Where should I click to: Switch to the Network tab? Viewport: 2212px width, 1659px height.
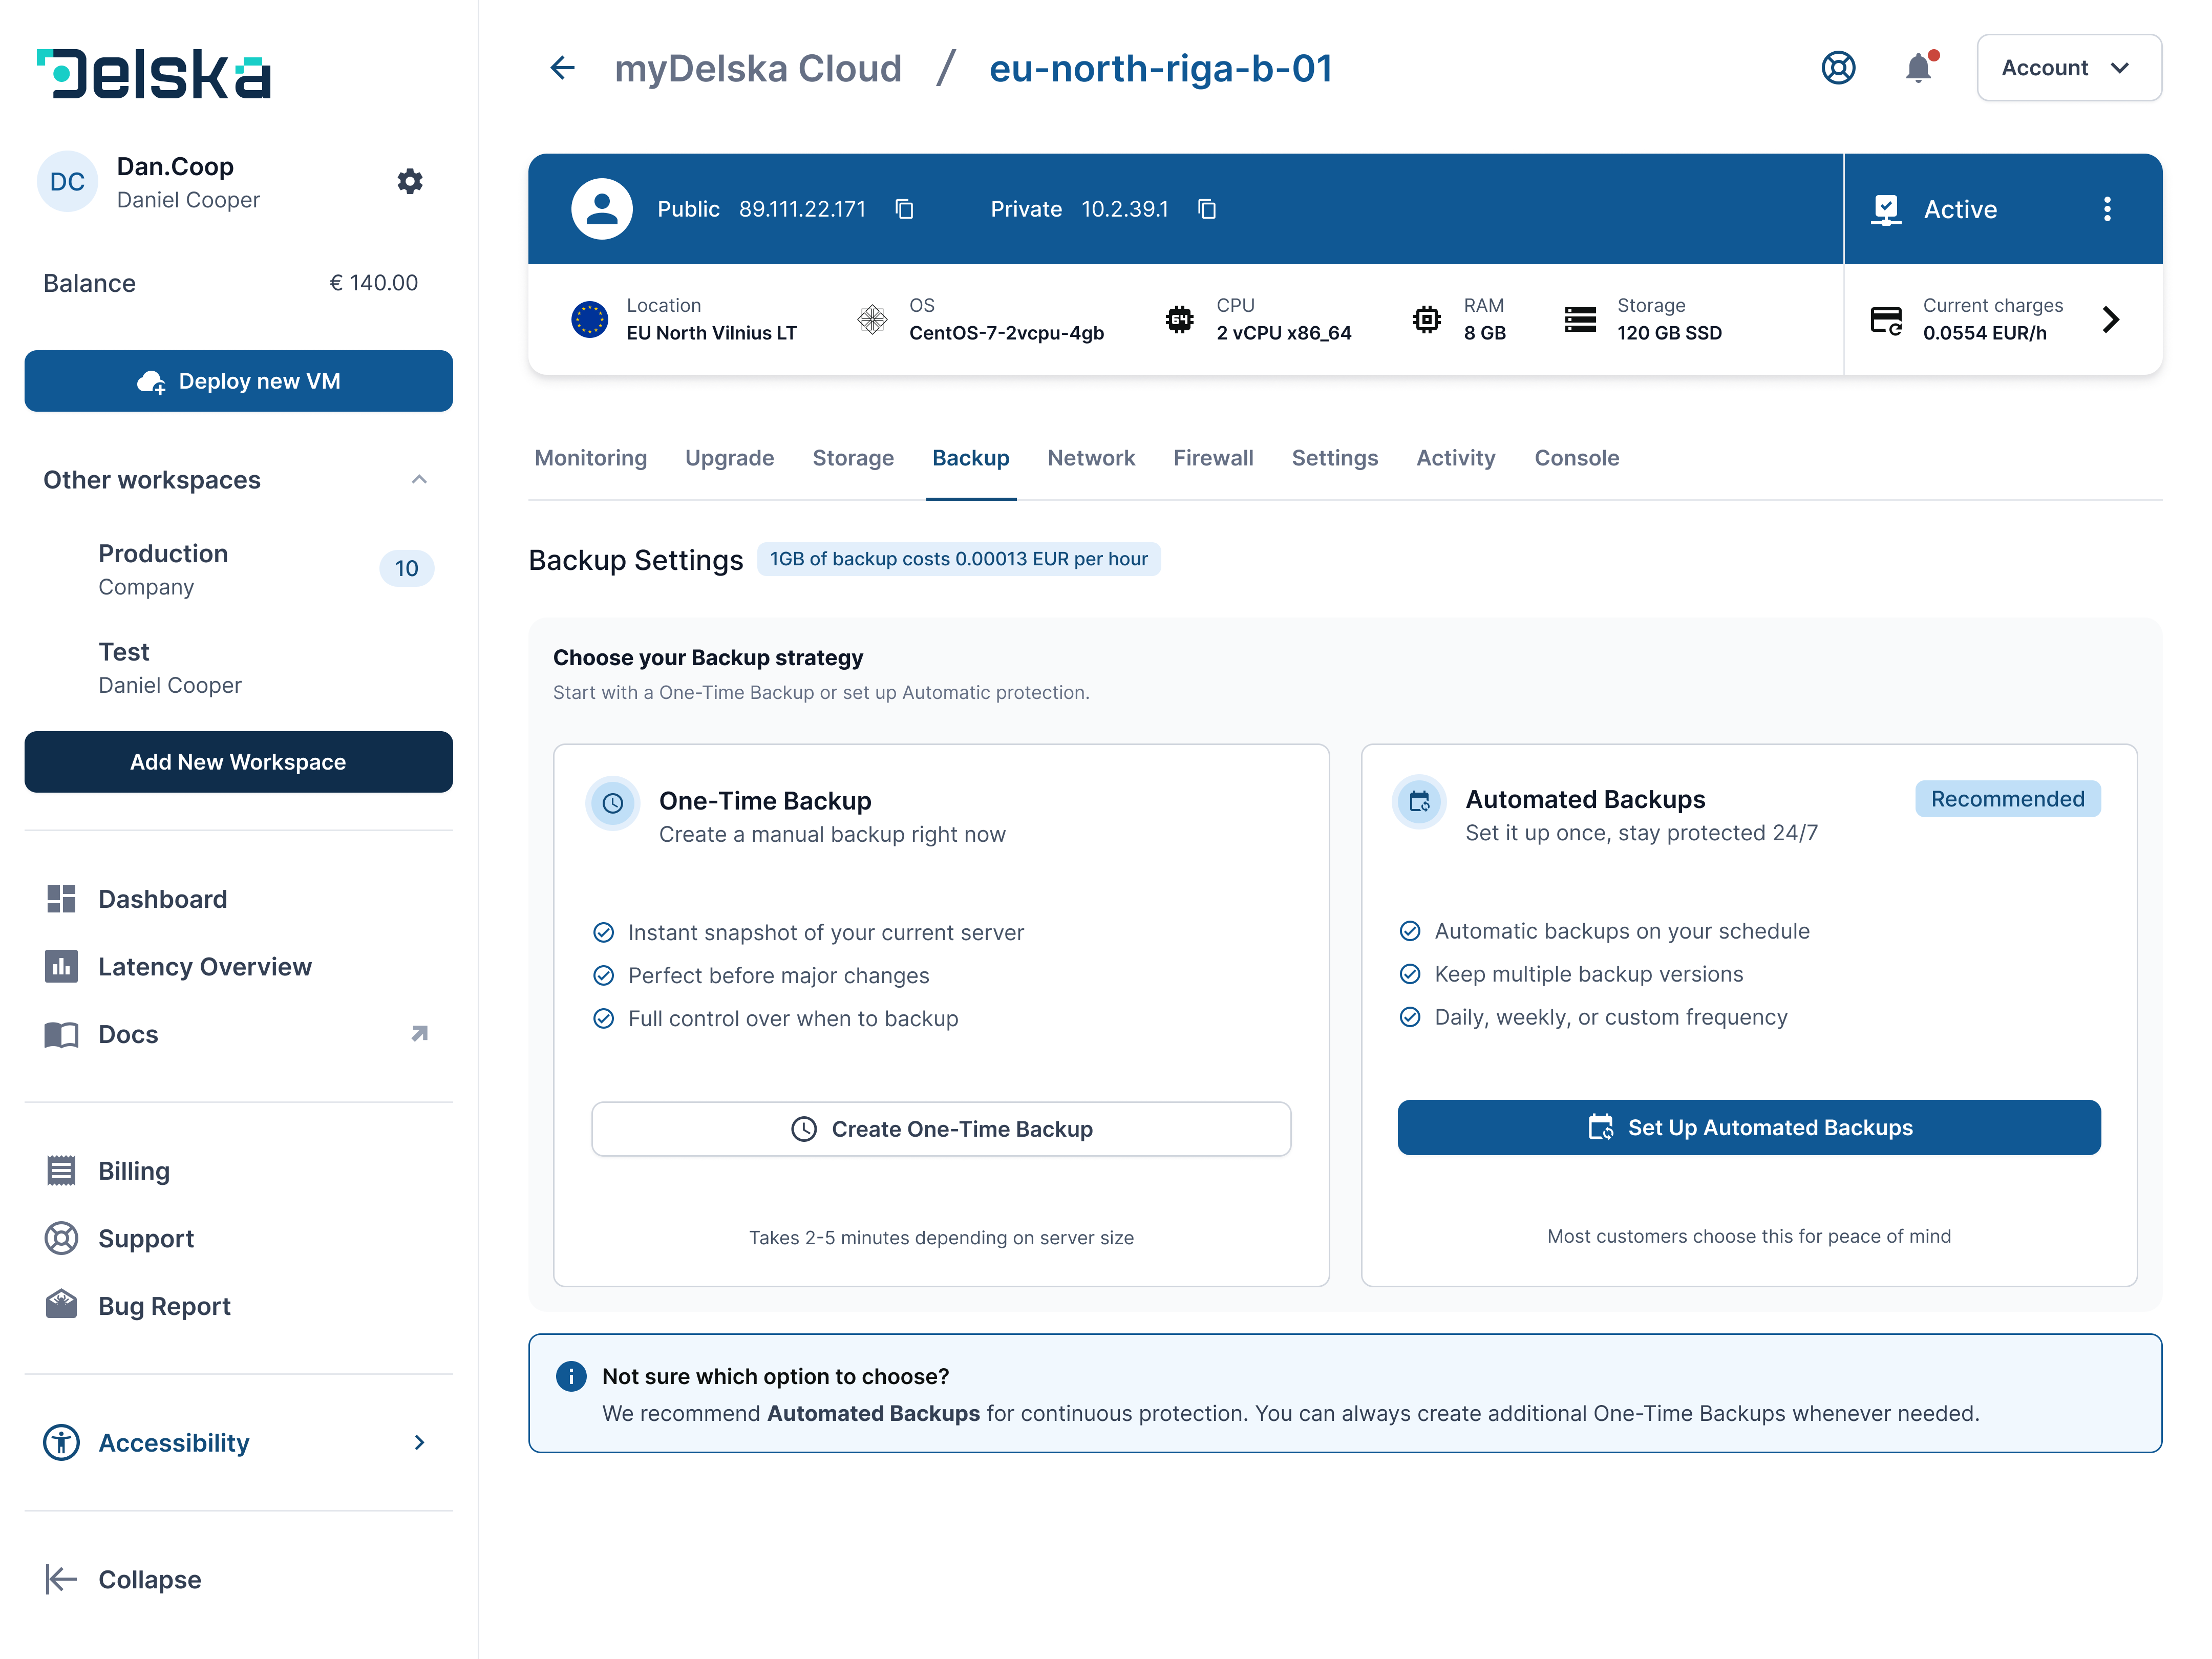[1091, 458]
